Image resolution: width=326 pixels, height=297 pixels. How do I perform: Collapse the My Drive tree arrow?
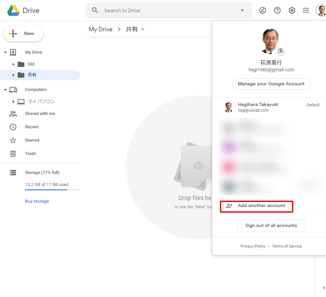coord(5,52)
